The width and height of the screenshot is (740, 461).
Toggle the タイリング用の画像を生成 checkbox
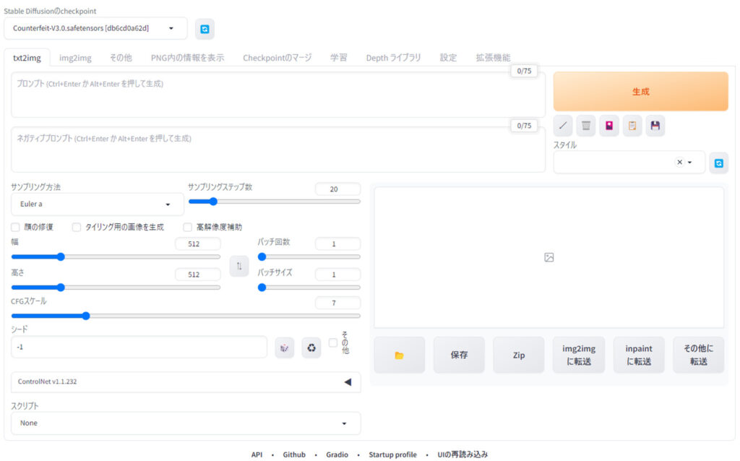click(x=77, y=227)
